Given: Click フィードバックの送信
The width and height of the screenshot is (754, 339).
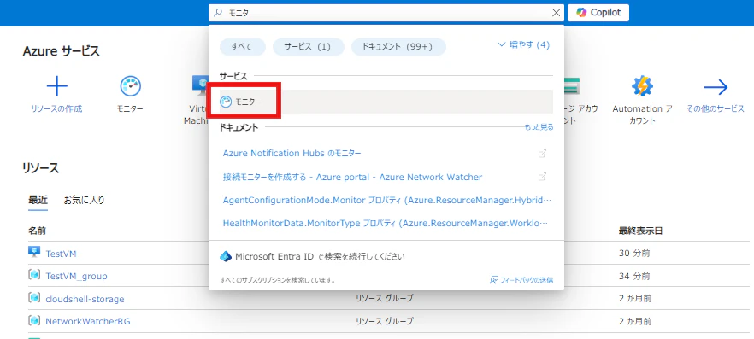Looking at the screenshot, I should coord(521,279).
